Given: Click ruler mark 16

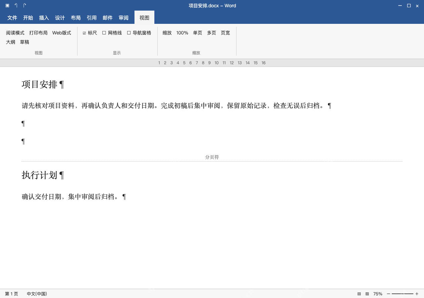Looking at the screenshot, I should tap(263, 63).
